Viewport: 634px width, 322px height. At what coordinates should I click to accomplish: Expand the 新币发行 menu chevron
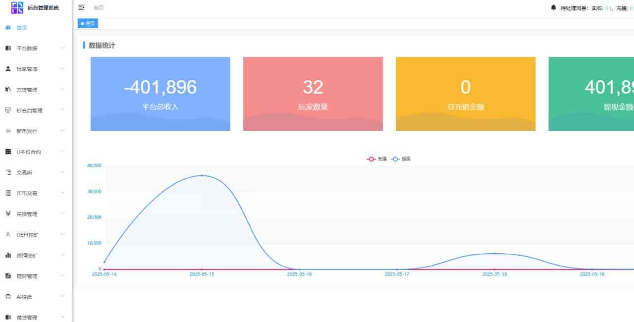tap(62, 131)
